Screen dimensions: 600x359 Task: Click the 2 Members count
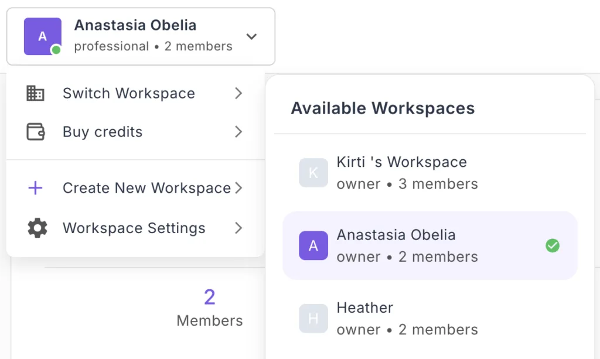tap(210, 308)
